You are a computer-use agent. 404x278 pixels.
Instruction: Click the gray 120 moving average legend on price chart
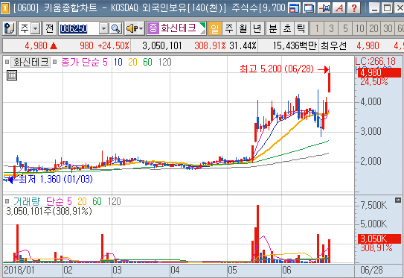[165, 62]
